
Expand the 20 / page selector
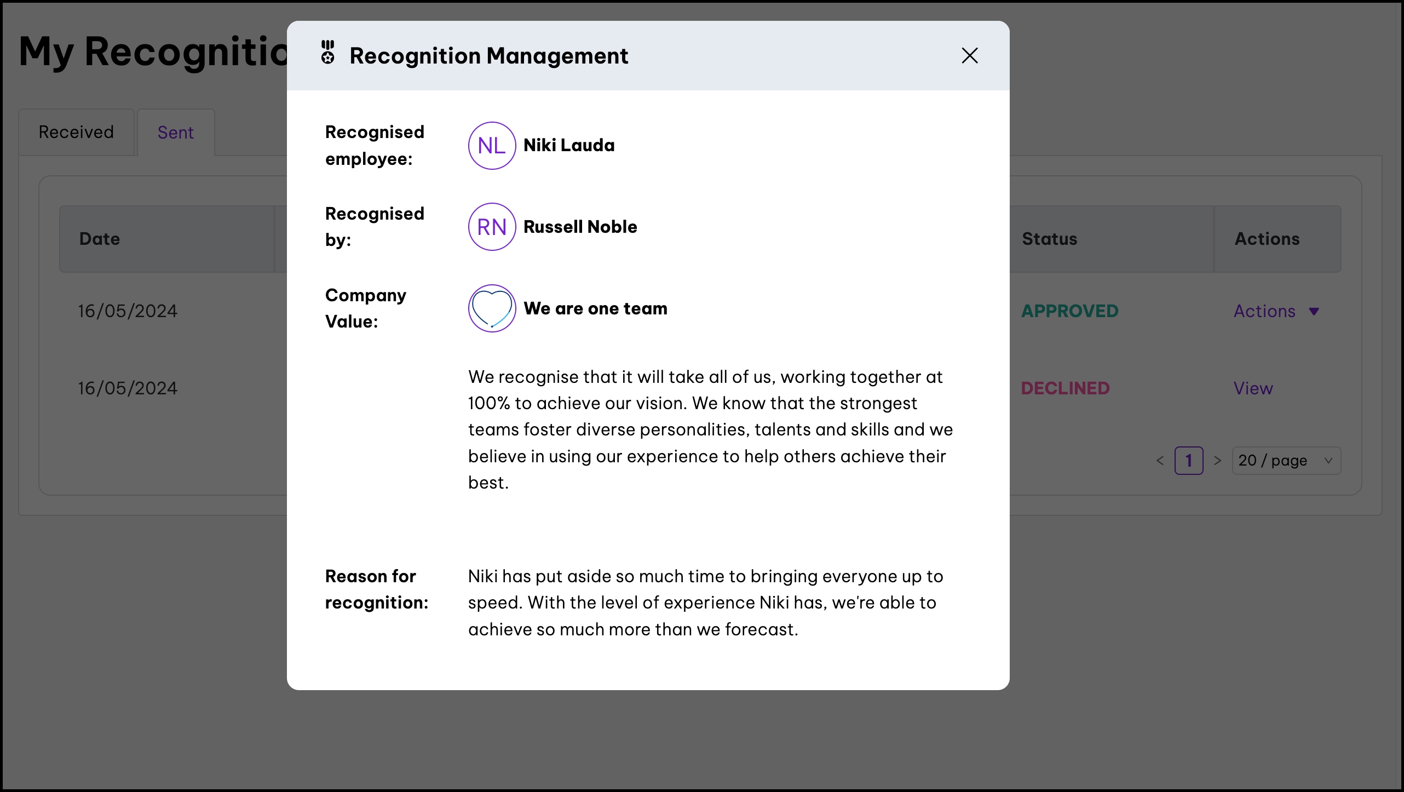(1286, 461)
